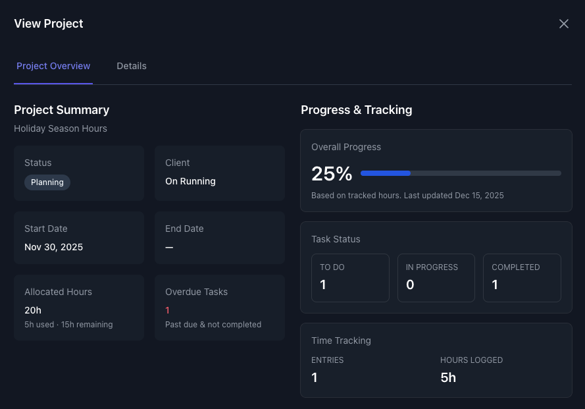Click the Hours Logged 5h value
The height and width of the screenshot is (409, 585).
pos(448,377)
